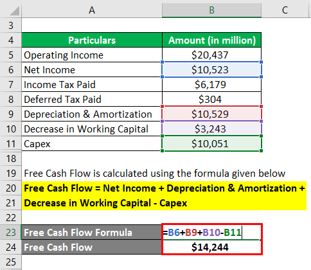Select the $10,051 value cell
311x270 pixels.
(211, 143)
